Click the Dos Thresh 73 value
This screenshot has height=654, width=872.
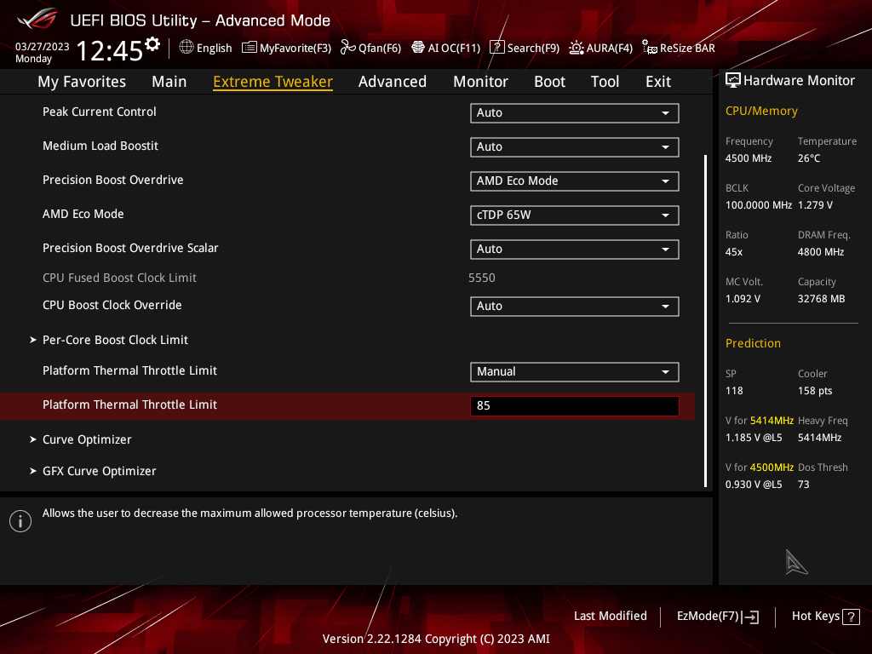804,485
